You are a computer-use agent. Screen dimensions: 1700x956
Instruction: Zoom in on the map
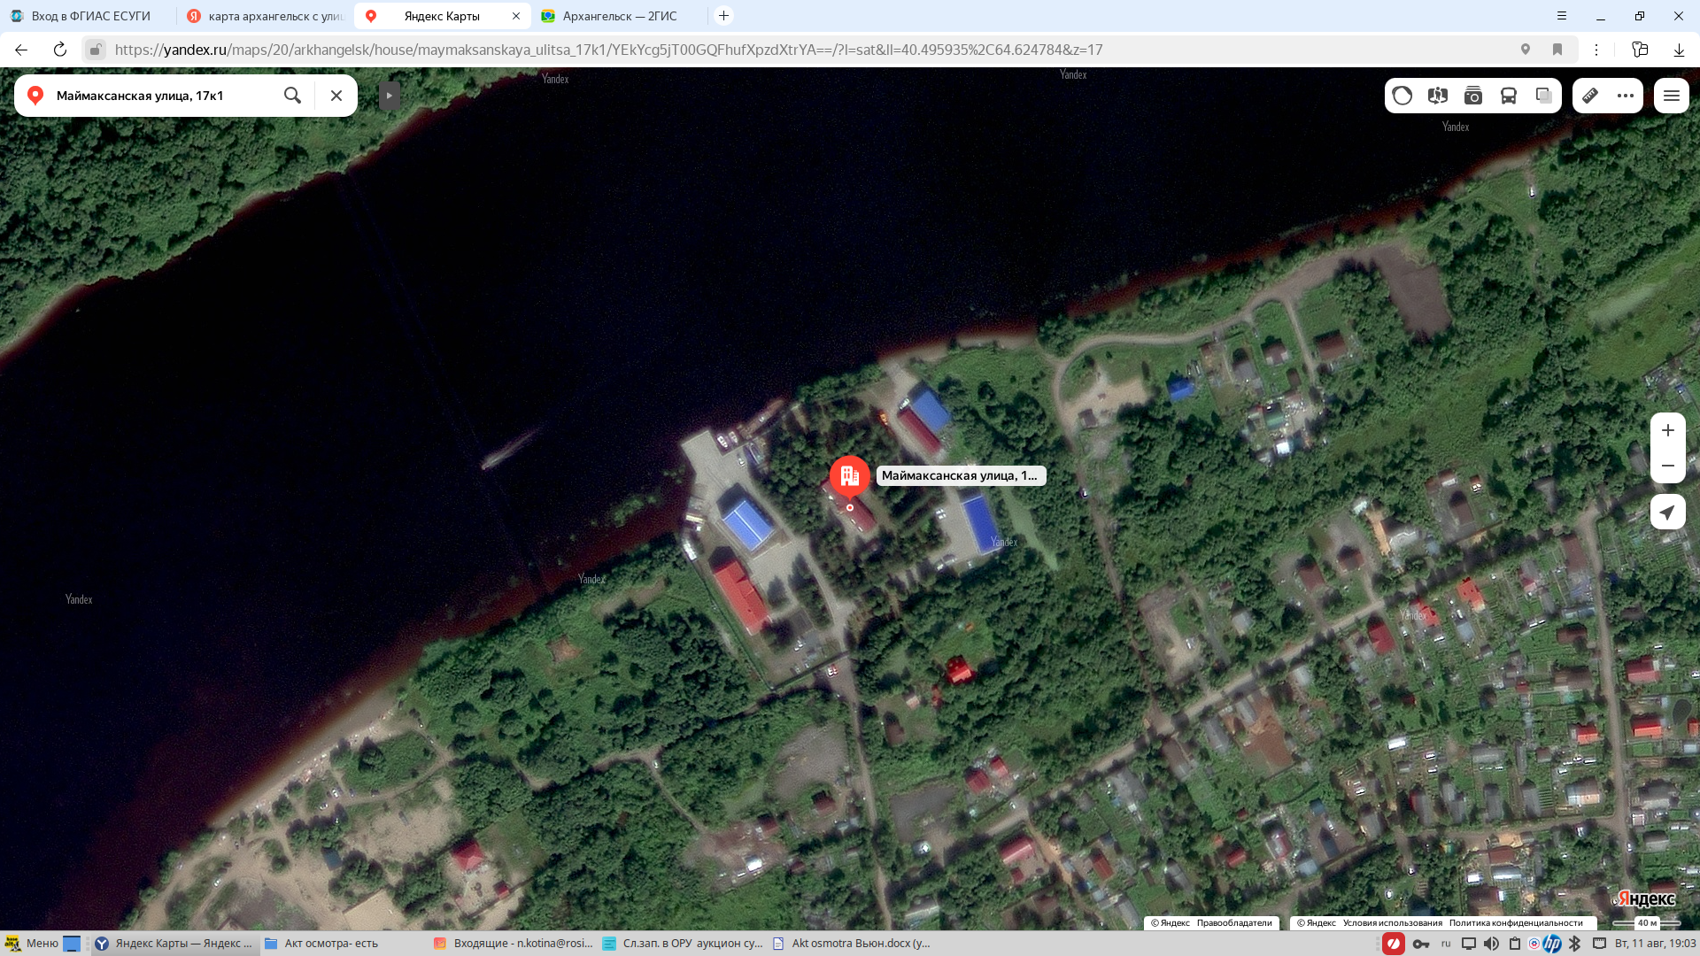(x=1668, y=430)
